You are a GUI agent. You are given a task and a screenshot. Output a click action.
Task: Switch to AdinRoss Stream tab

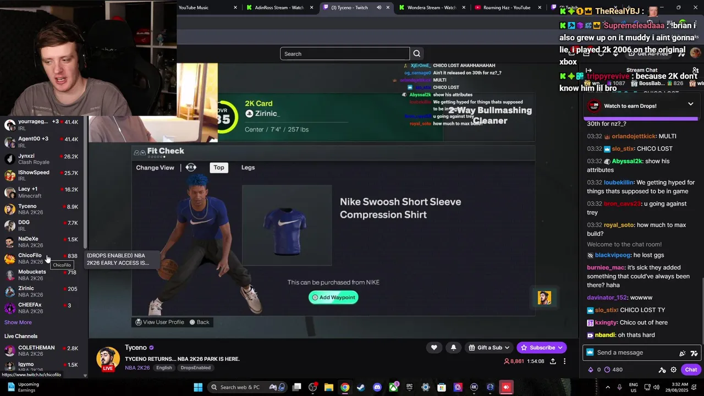[x=279, y=8]
